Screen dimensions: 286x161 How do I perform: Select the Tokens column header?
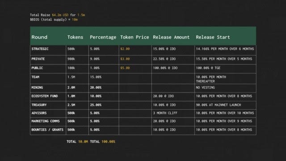coord(75,37)
